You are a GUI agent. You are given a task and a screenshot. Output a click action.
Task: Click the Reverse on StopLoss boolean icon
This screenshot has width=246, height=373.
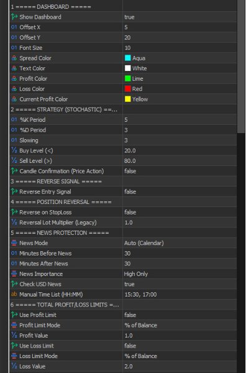(x=14, y=212)
